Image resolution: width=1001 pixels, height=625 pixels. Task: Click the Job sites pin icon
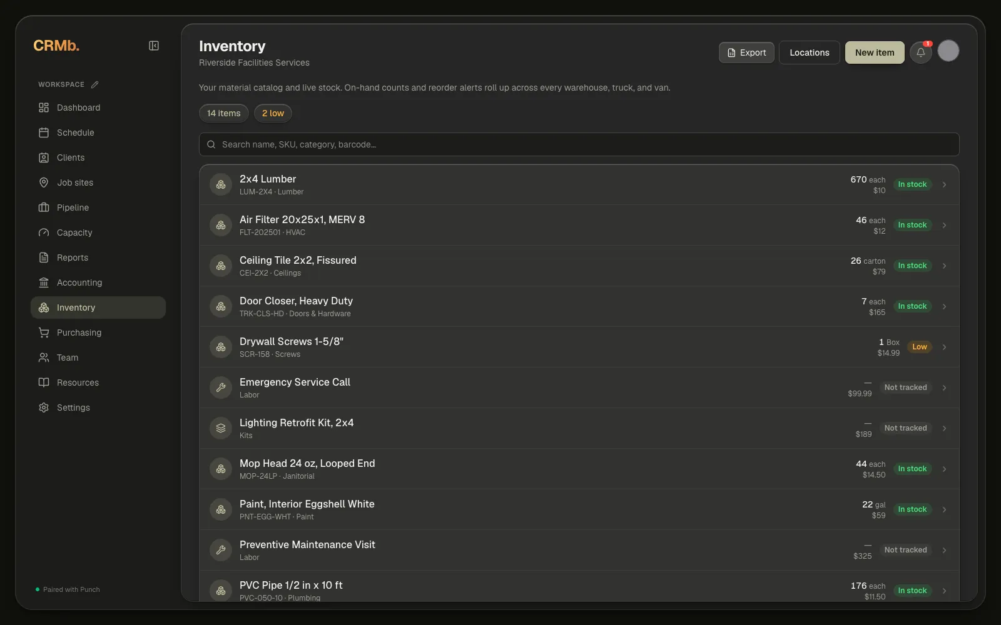click(x=44, y=182)
